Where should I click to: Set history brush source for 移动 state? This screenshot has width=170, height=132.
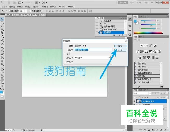pyautogui.click(x=97, y=24)
